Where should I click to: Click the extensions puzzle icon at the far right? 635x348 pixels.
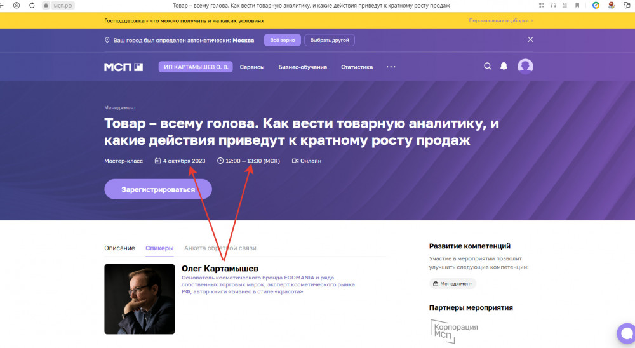(x=627, y=6)
